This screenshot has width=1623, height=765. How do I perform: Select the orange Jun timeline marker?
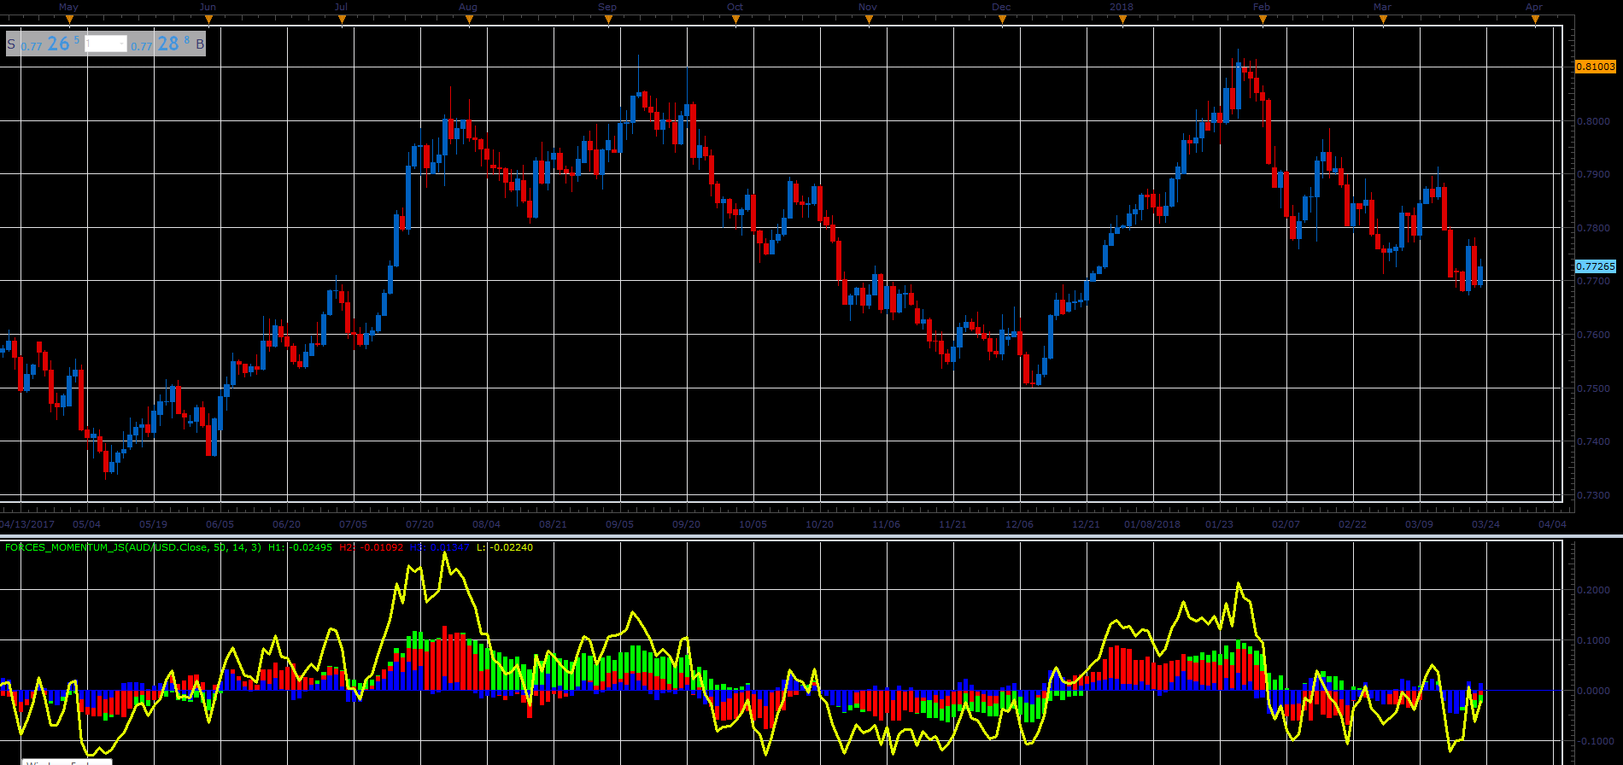tap(208, 18)
